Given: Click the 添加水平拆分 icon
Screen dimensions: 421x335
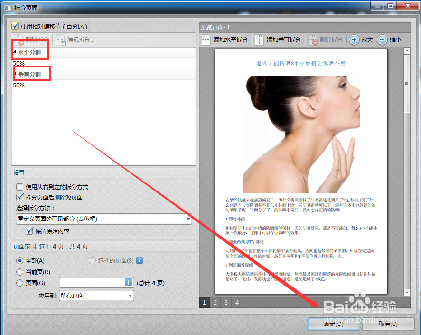Looking at the screenshot, I should click(x=206, y=40).
